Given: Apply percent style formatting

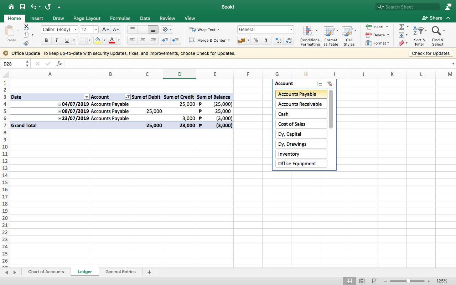Looking at the screenshot, I should pyautogui.click(x=256, y=40).
